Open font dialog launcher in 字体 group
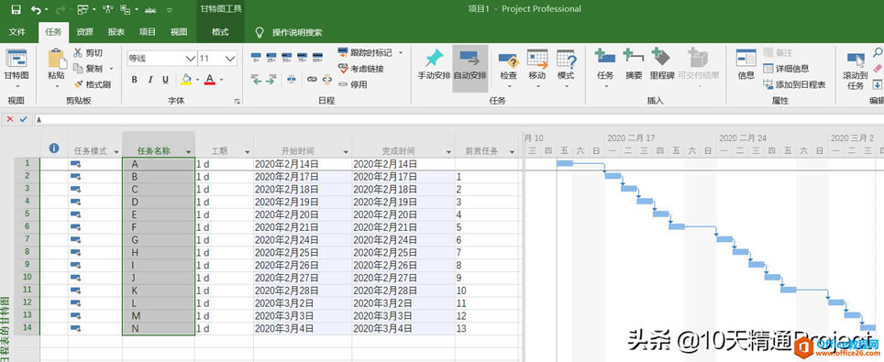 coord(237,101)
